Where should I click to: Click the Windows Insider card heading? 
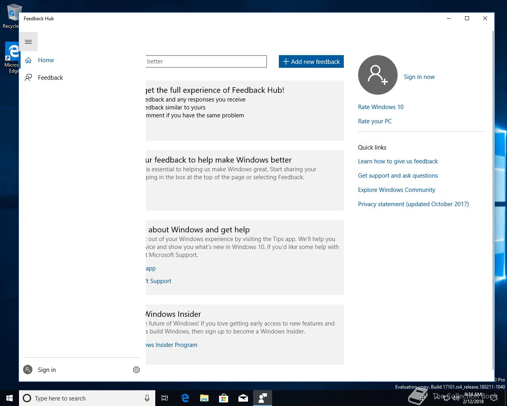pos(173,314)
